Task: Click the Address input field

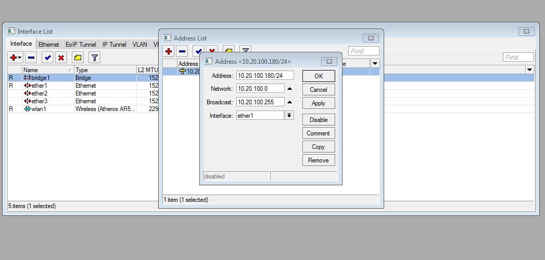Action: coord(265,75)
